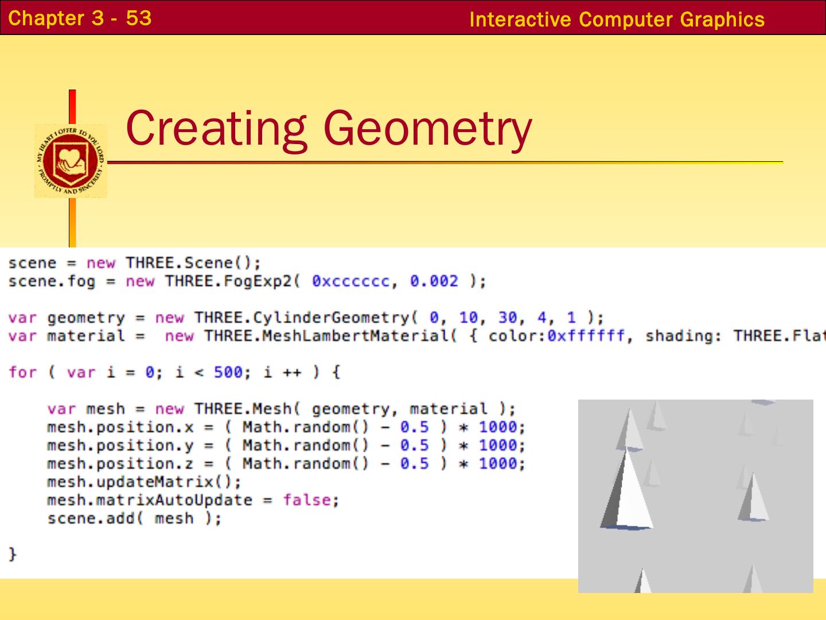Click the "scene = new THREE.Scene()" code line
Viewport: 826px width, 620px height.
(134, 263)
